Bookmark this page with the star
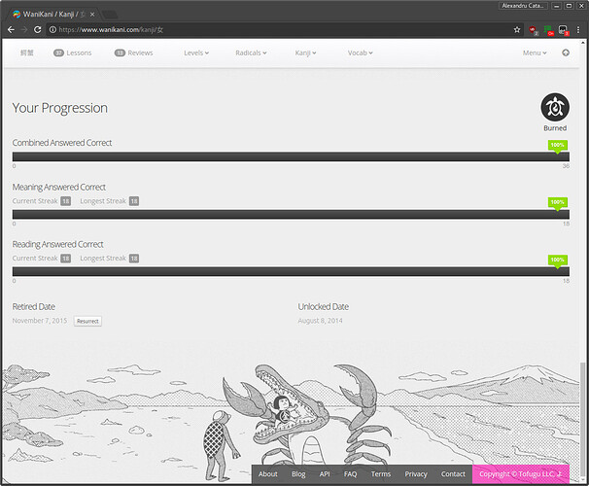Viewport: 589px width, 486px height. coord(517,30)
